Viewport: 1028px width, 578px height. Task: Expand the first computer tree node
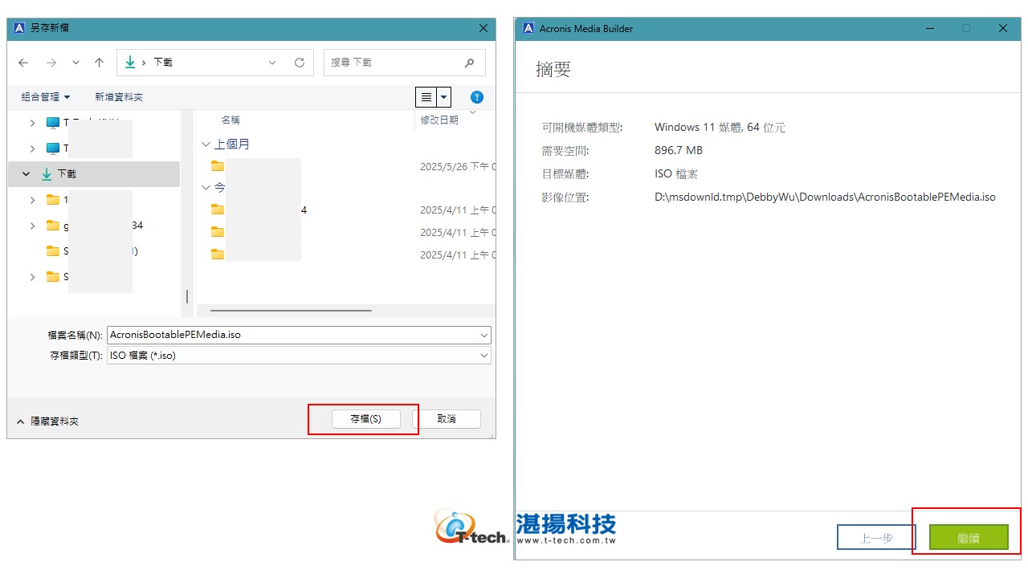coord(33,123)
